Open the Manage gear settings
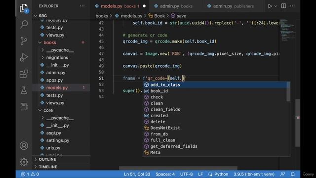The image size is (316, 178). pyautogui.click(x=24, y=162)
